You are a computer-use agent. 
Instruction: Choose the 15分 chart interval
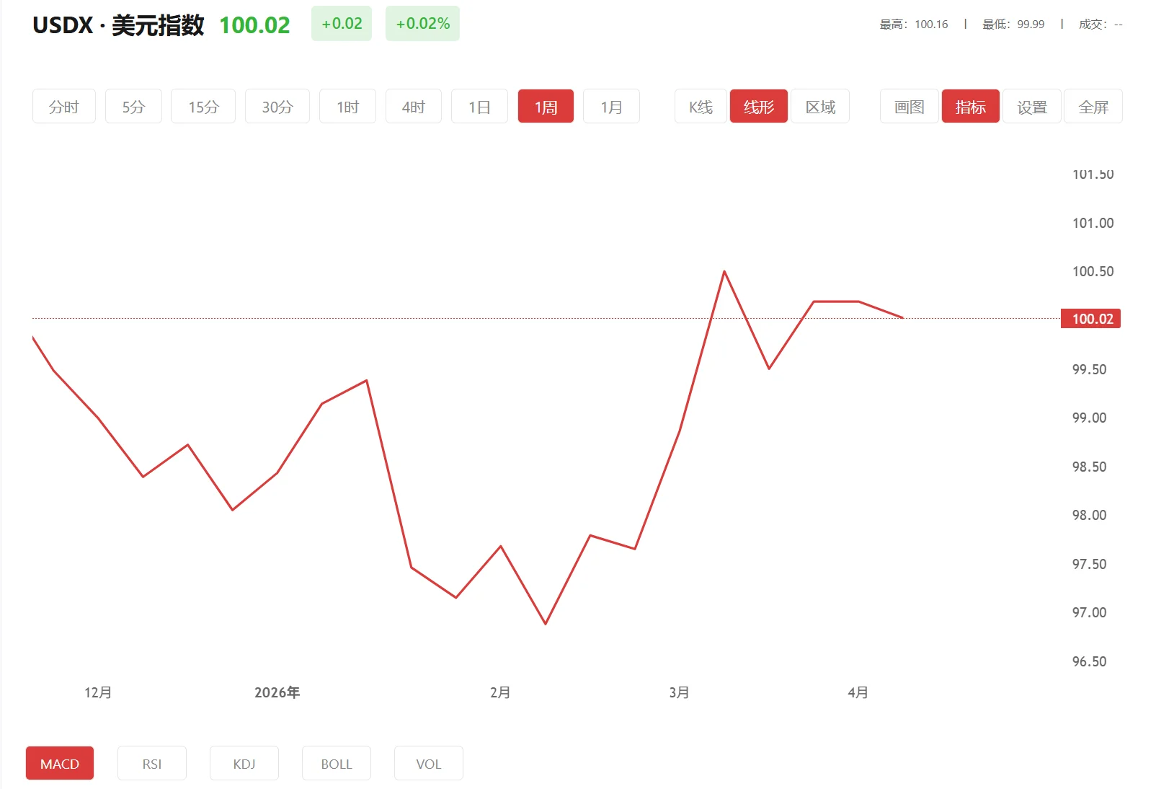coord(203,107)
